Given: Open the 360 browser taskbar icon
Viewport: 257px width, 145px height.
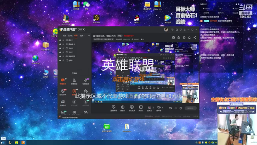Looking at the screenshot, I should click(x=16, y=143).
